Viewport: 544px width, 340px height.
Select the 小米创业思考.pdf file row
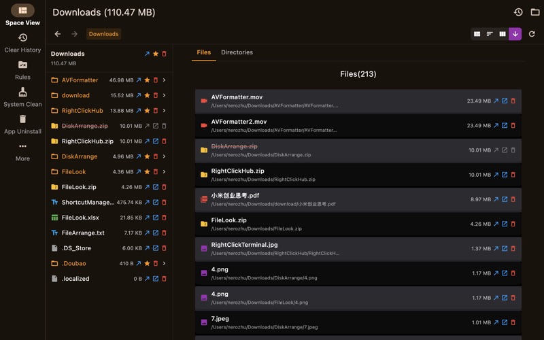(x=358, y=199)
